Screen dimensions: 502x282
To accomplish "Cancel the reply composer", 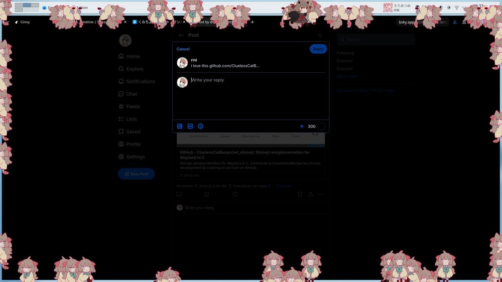I will point(183,49).
